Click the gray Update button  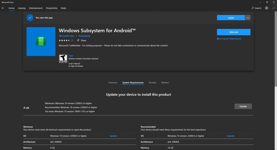(243, 106)
